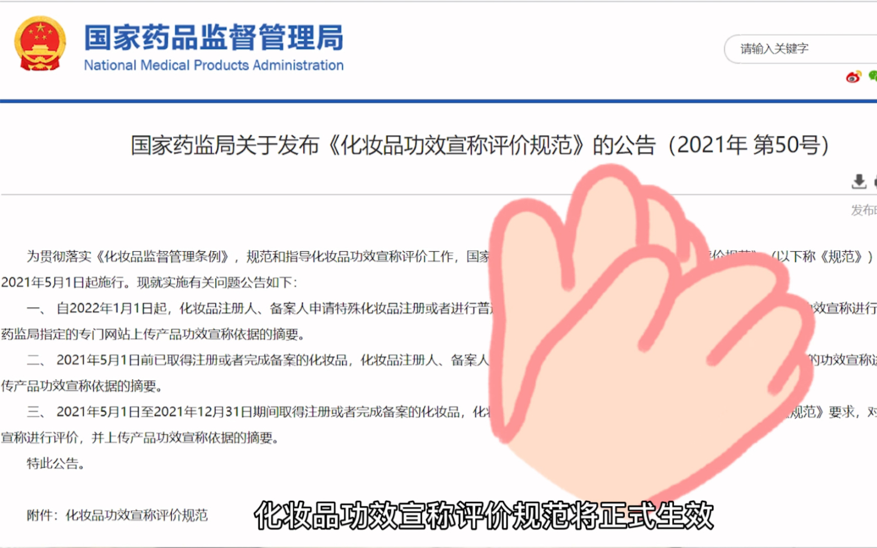
Task: Click the text (以下称《规范》)
Action: 822,257
